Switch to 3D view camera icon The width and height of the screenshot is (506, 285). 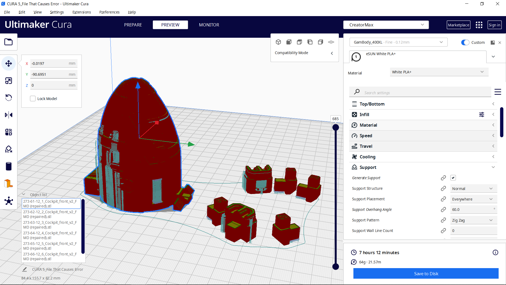point(278,42)
